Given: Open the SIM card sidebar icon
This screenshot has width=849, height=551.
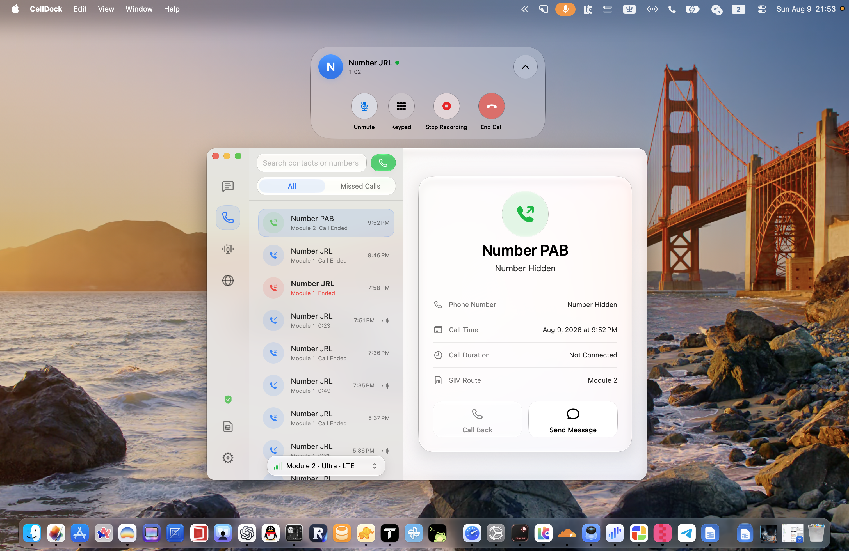Looking at the screenshot, I should coord(228,426).
